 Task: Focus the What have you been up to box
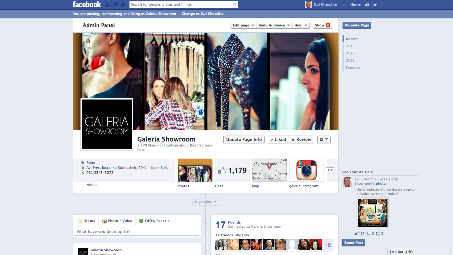tap(137, 231)
